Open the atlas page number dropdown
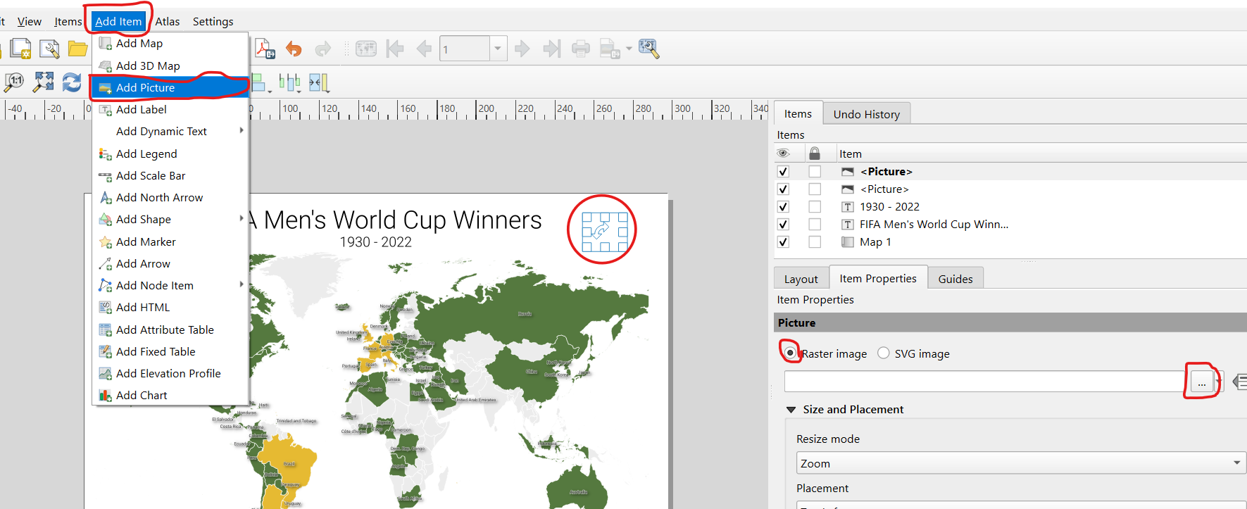The image size is (1247, 509). click(498, 49)
